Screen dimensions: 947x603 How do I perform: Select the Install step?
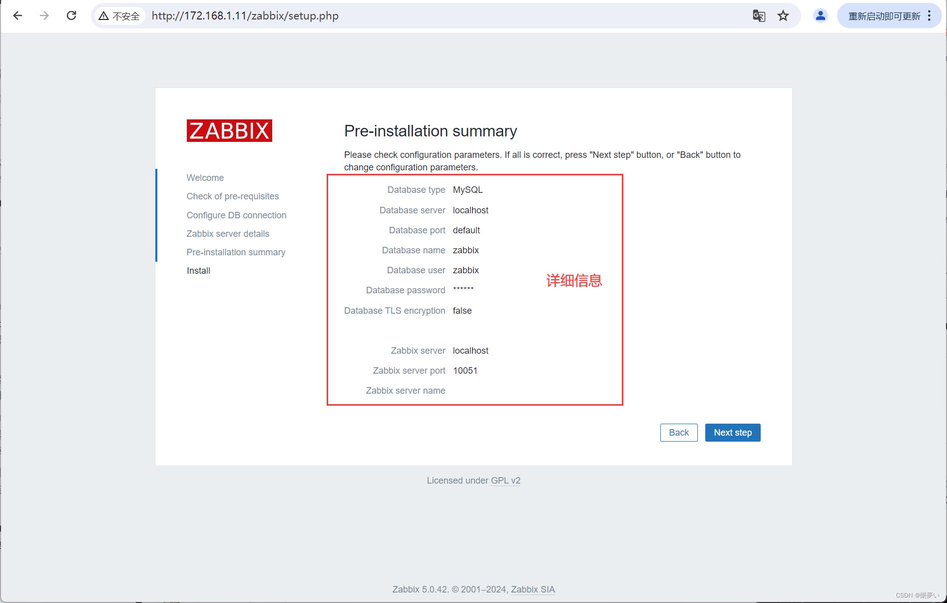(x=198, y=270)
